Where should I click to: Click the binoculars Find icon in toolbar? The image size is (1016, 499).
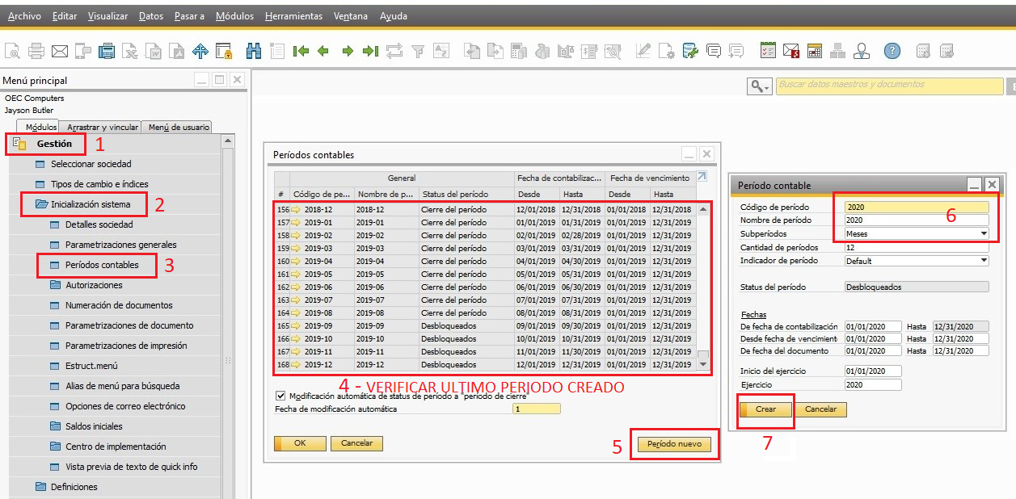tap(253, 51)
